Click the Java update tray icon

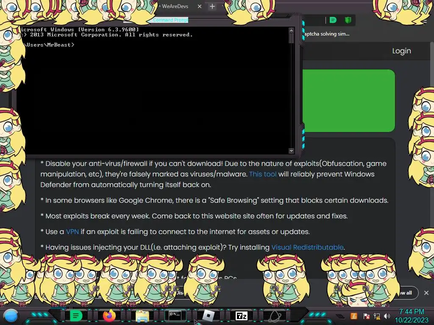[354, 316]
